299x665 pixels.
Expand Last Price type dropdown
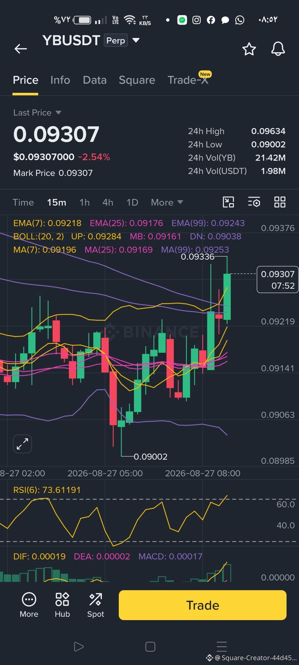[x=58, y=112]
